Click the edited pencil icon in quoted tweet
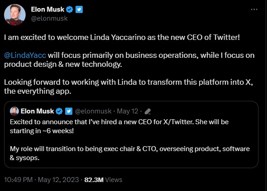 click(147, 111)
